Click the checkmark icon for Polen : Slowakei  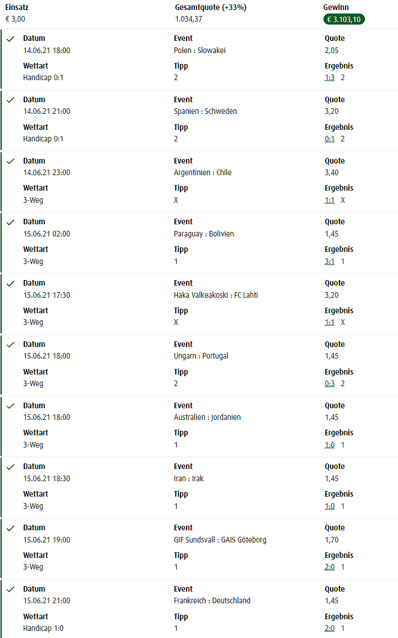[10, 39]
